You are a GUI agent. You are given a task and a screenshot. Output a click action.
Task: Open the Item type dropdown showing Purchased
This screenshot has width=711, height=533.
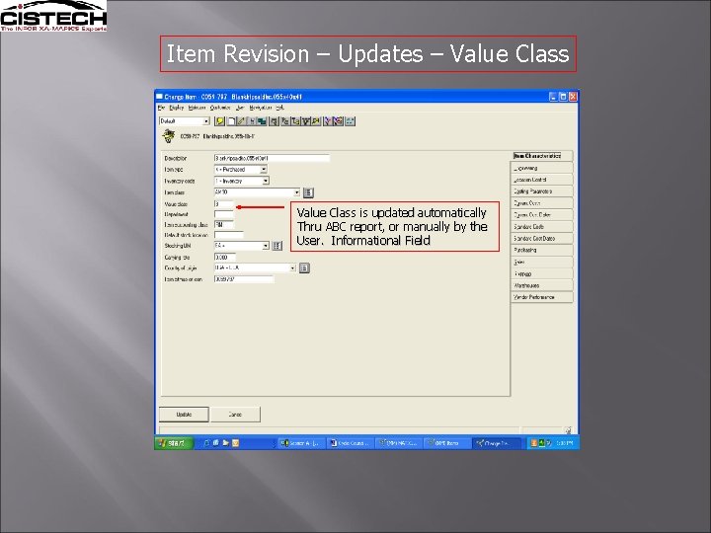[264, 170]
